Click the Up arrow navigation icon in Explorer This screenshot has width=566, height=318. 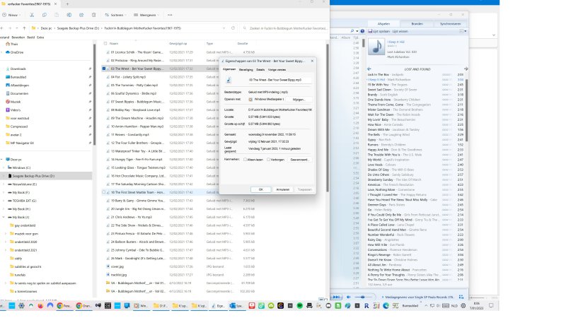[23, 29]
